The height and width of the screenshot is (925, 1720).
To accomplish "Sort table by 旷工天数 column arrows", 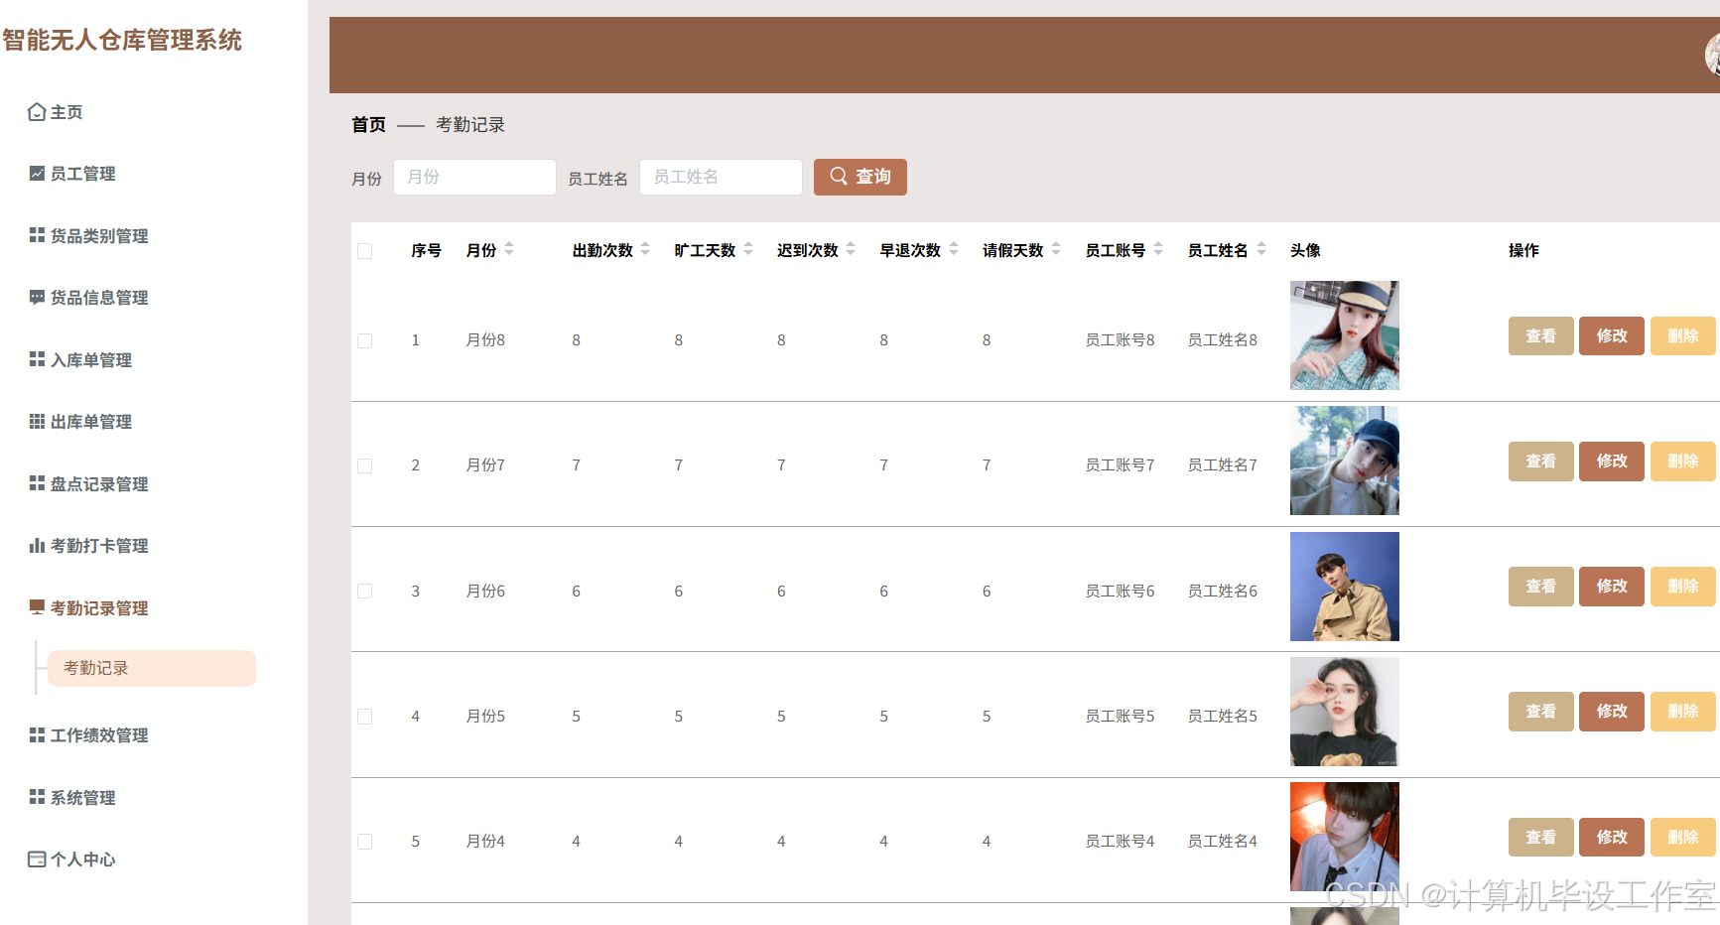I will (x=748, y=249).
